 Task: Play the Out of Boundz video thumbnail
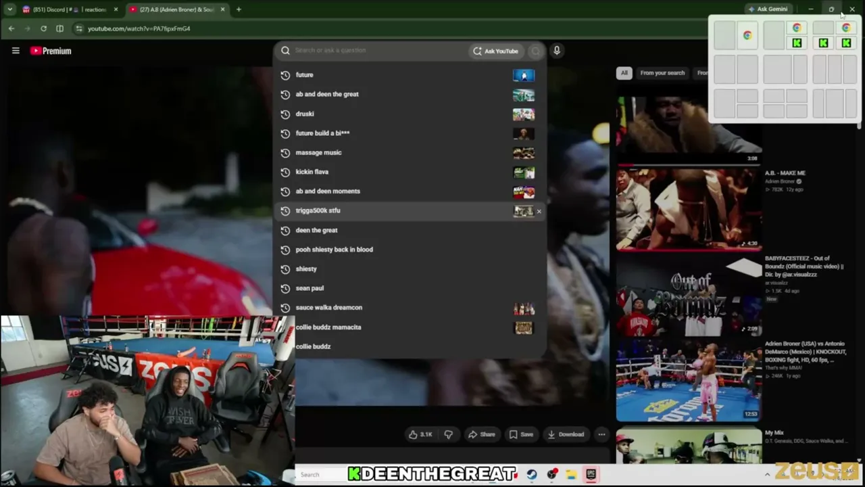point(689,294)
